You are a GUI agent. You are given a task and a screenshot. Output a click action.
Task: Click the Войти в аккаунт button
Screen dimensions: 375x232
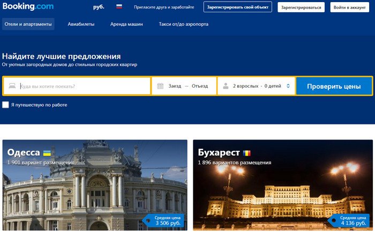pos(350,7)
